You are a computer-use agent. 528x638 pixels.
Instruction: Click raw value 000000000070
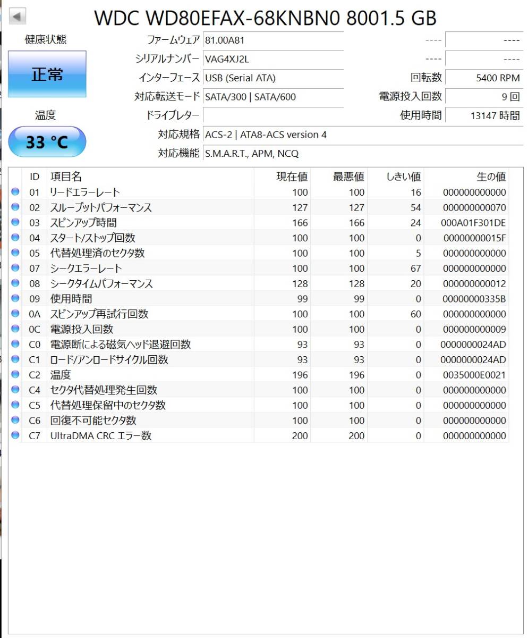coord(474,207)
